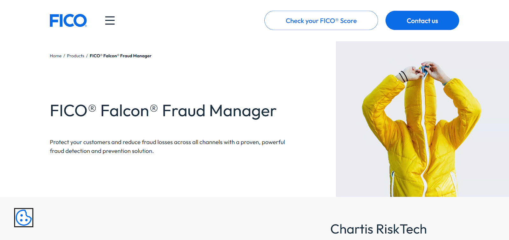Open site navigation via the menu icon
Image resolution: width=509 pixels, height=240 pixels.
110,20
